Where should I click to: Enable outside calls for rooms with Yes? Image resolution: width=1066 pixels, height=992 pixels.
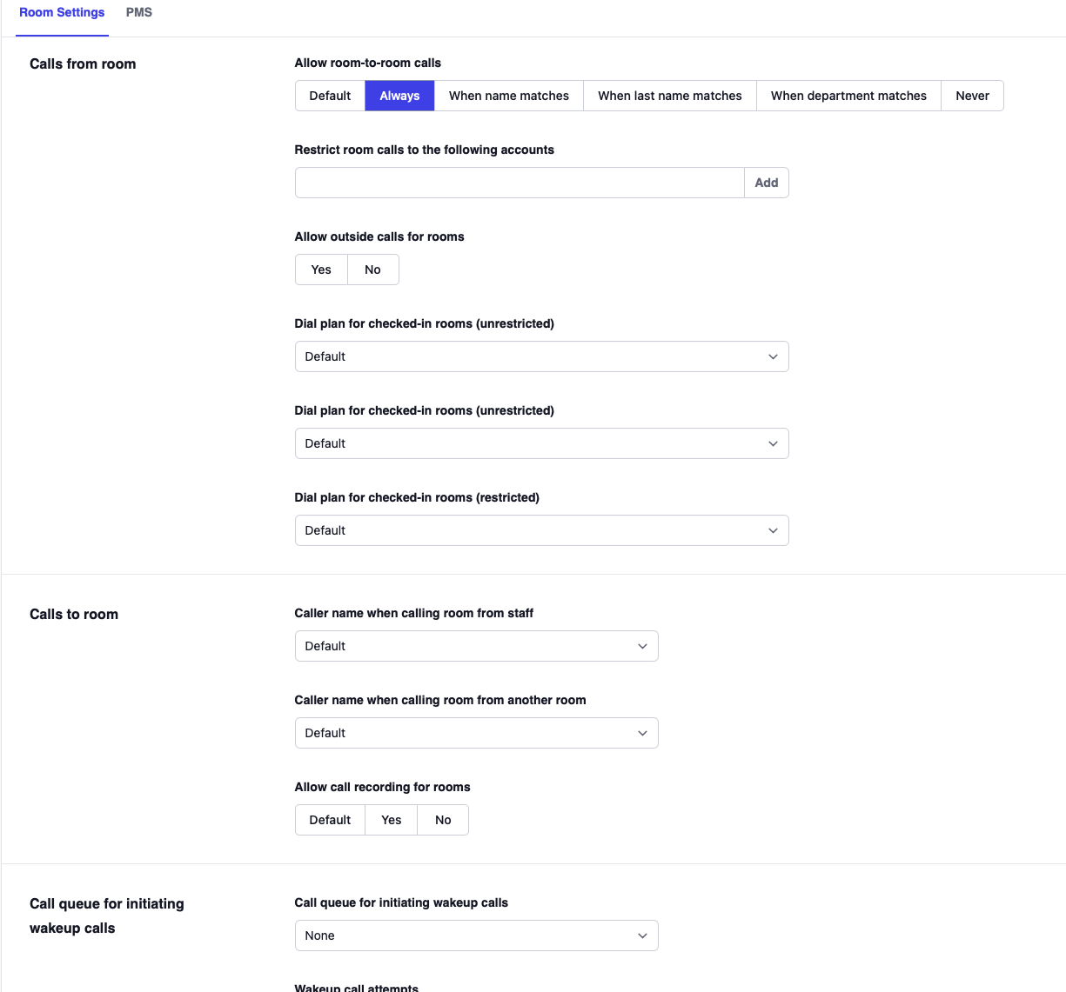[x=321, y=270]
